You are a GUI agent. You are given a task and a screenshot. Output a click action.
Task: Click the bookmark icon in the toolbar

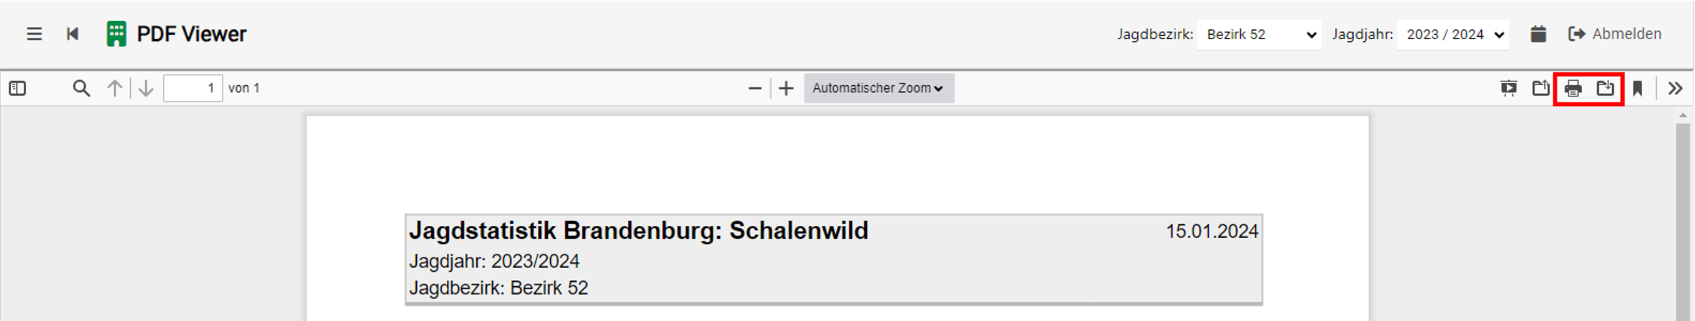(x=1638, y=88)
